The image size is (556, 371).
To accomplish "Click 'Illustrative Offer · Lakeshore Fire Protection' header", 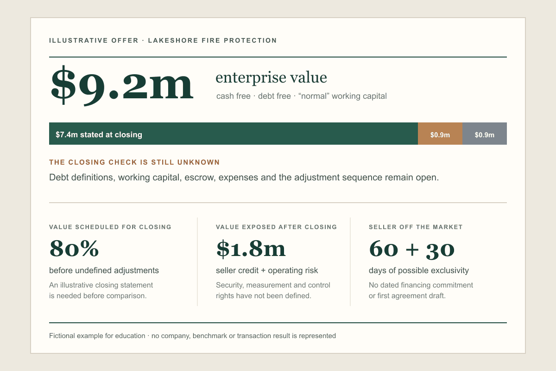I will click(x=163, y=40).
